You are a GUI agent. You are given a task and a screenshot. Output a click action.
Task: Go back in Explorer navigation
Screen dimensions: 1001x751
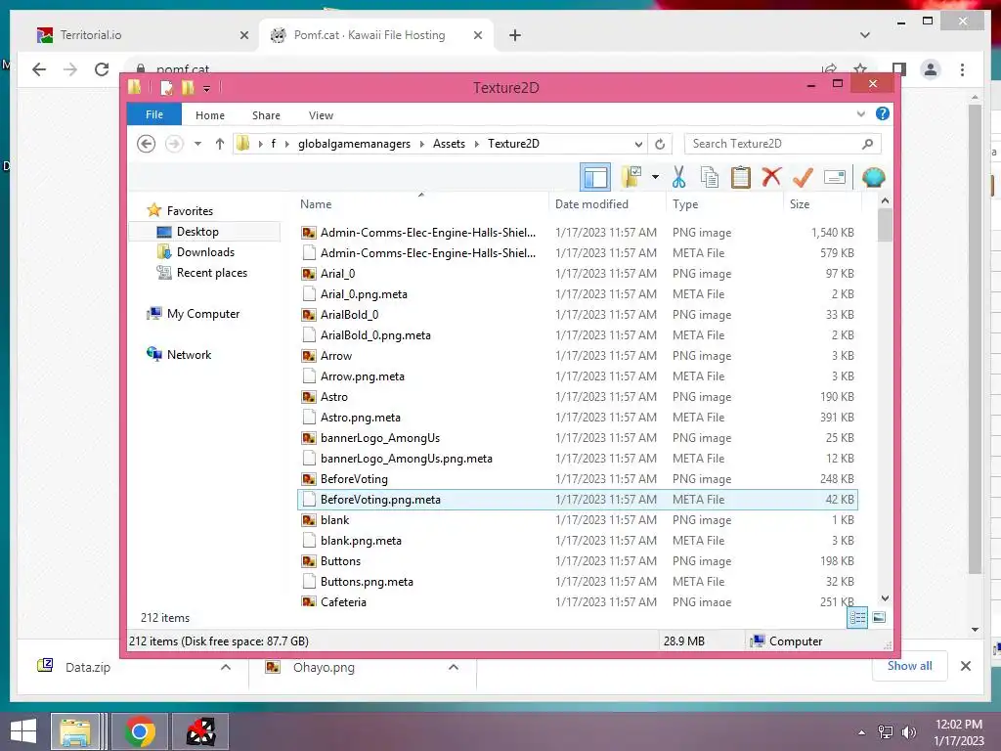coord(147,144)
